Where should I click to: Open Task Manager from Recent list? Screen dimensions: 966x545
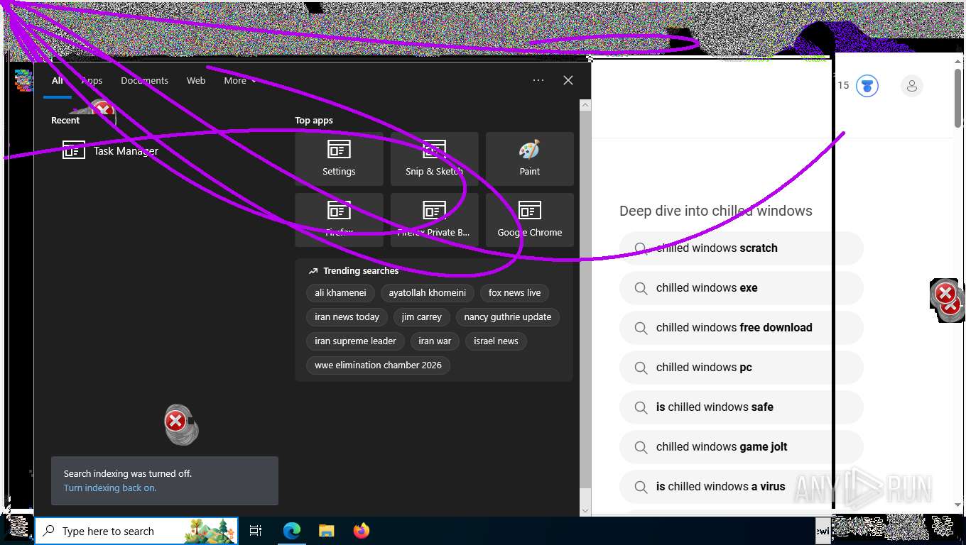point(111,150)
